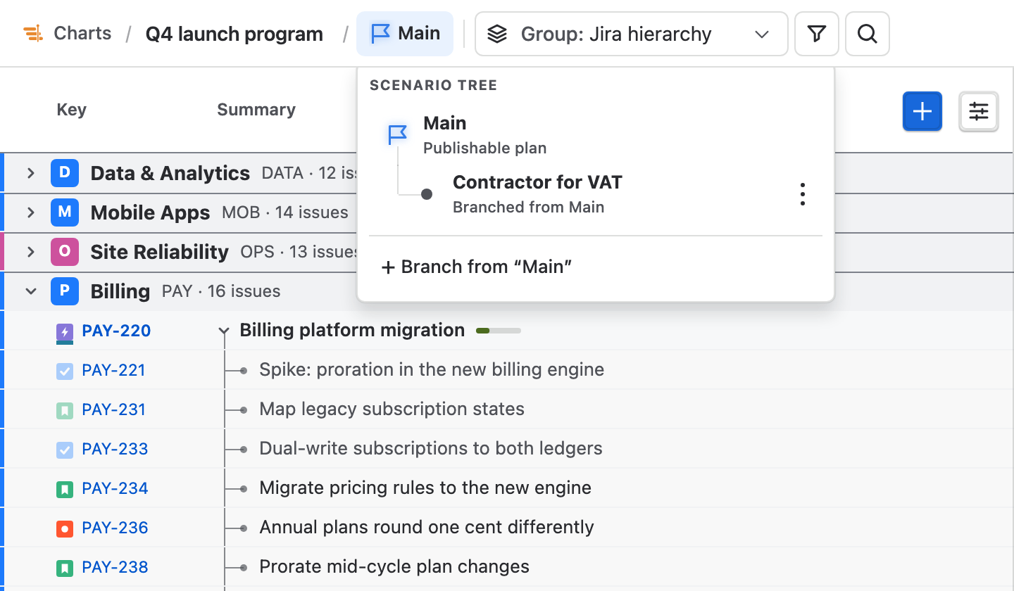This screenshot has width=1014, height=591.
Task: Click "Prorate mid-cycle plan changes" summary
Action: 394,567
